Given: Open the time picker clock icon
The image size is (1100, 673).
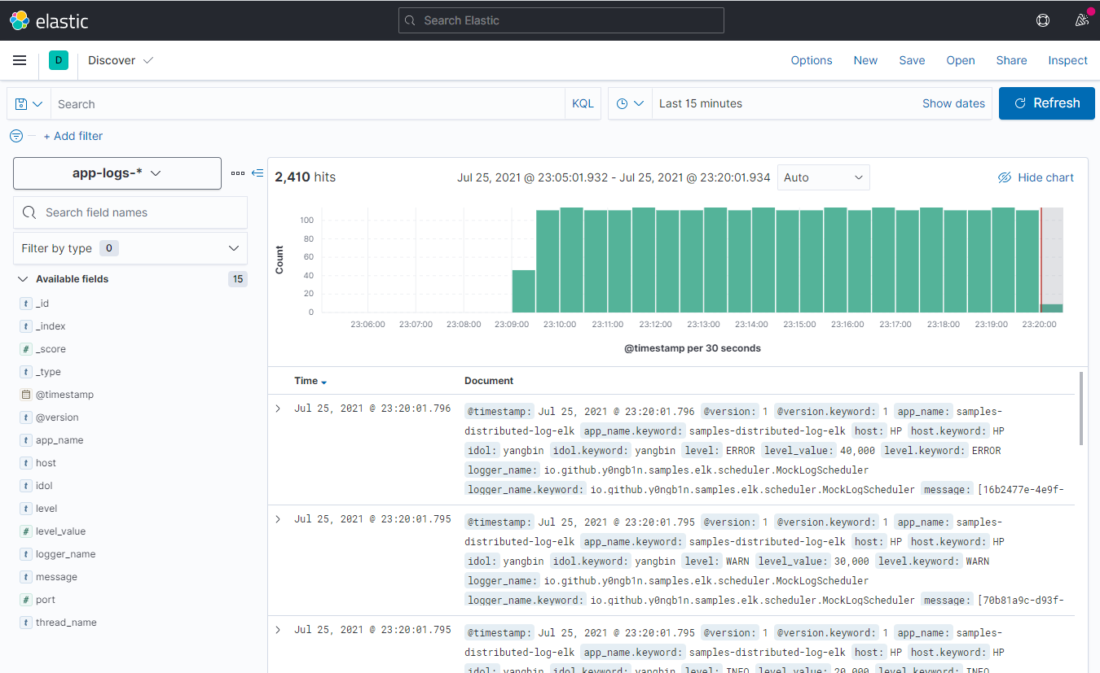Looking at the screenshot, I should coord(630,103).
